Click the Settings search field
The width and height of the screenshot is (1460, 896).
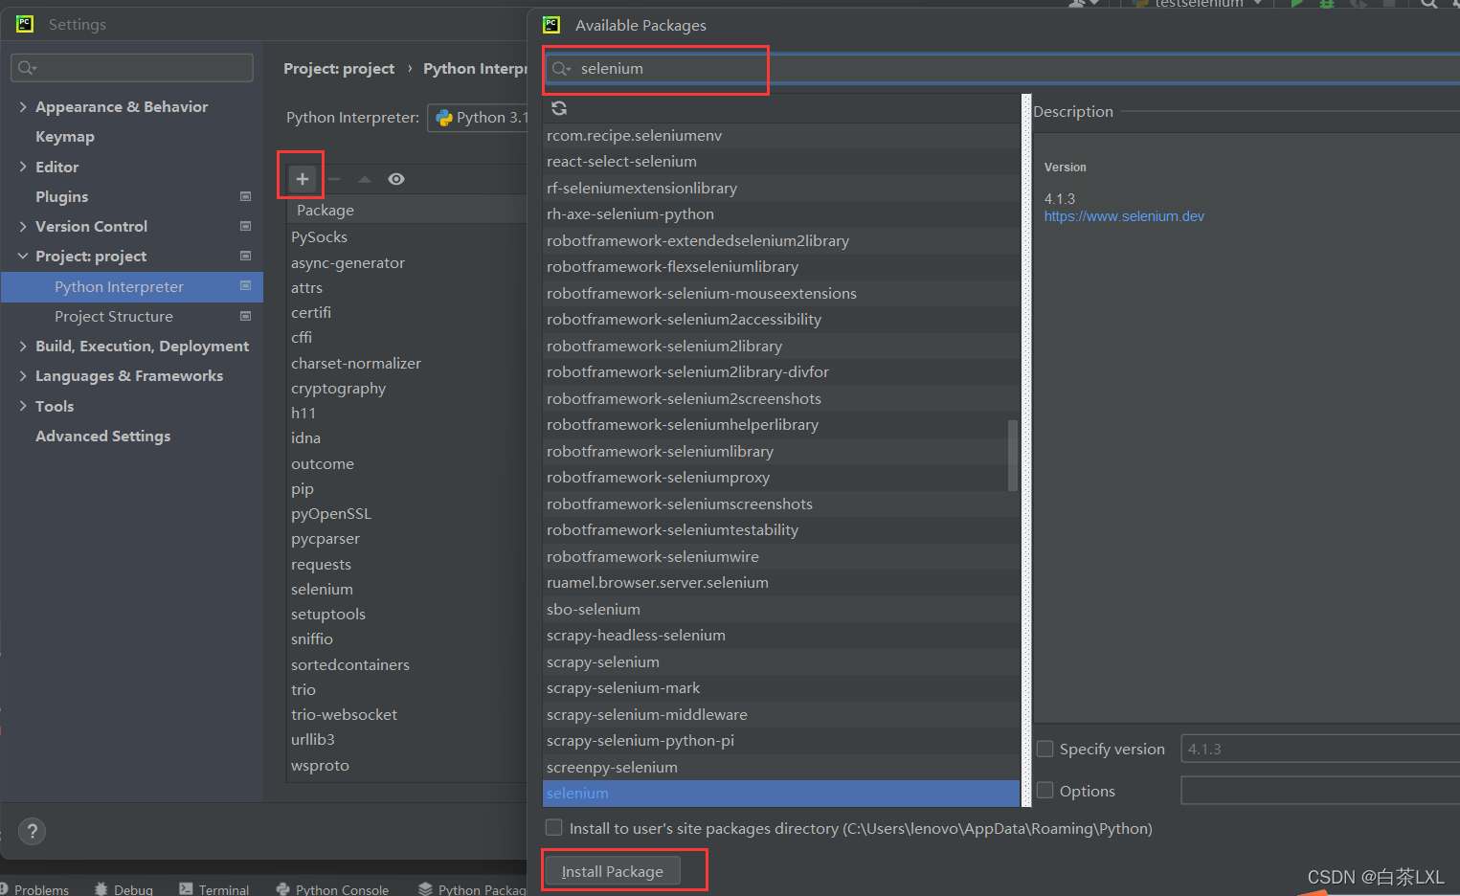click(132, 68)
